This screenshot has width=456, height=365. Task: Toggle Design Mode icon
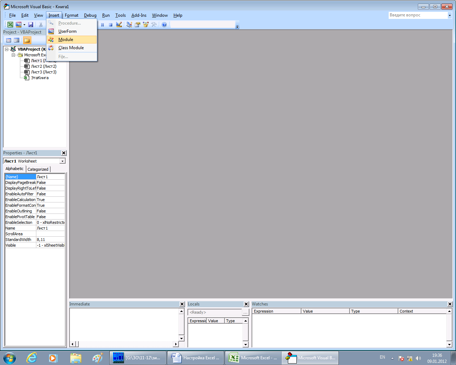coord(119,25)
